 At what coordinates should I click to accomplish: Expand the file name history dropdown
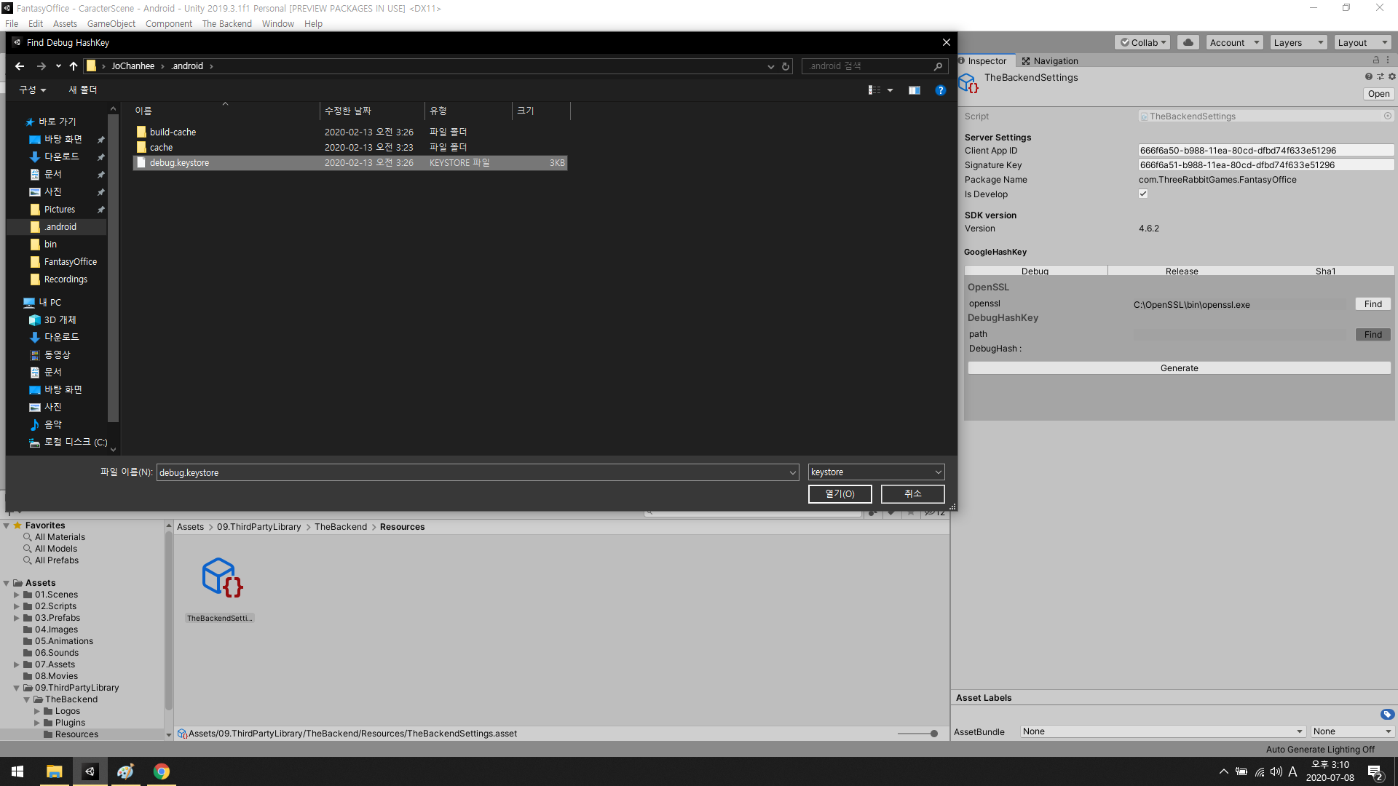point(792,472)
